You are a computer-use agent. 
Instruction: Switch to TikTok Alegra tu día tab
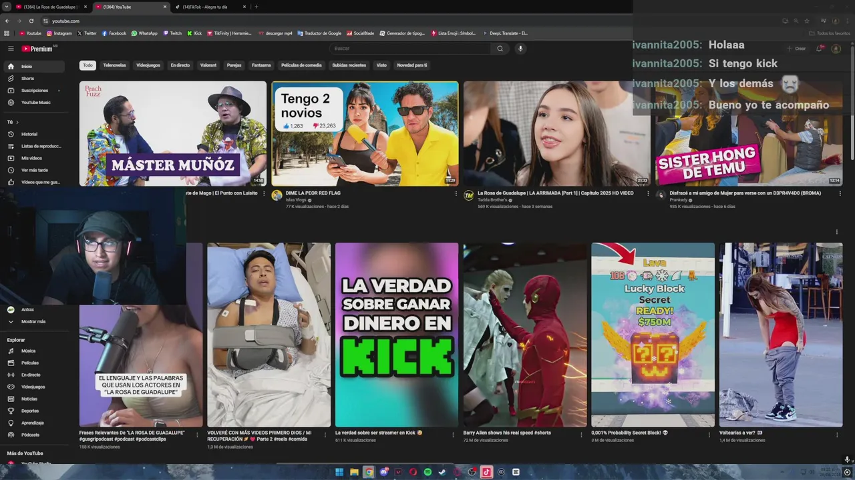tap(211, 7)
